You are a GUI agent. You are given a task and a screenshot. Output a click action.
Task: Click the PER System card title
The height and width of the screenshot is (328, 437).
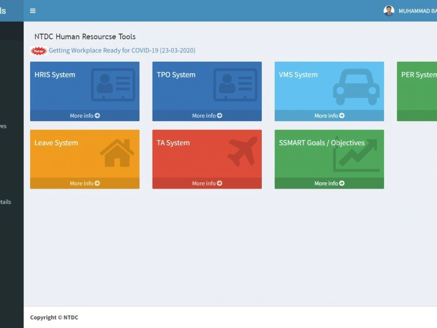[x=419, y=75]
